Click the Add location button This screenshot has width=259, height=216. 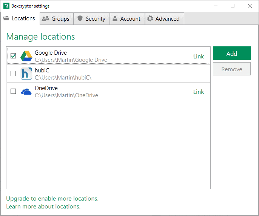[232, 53]
